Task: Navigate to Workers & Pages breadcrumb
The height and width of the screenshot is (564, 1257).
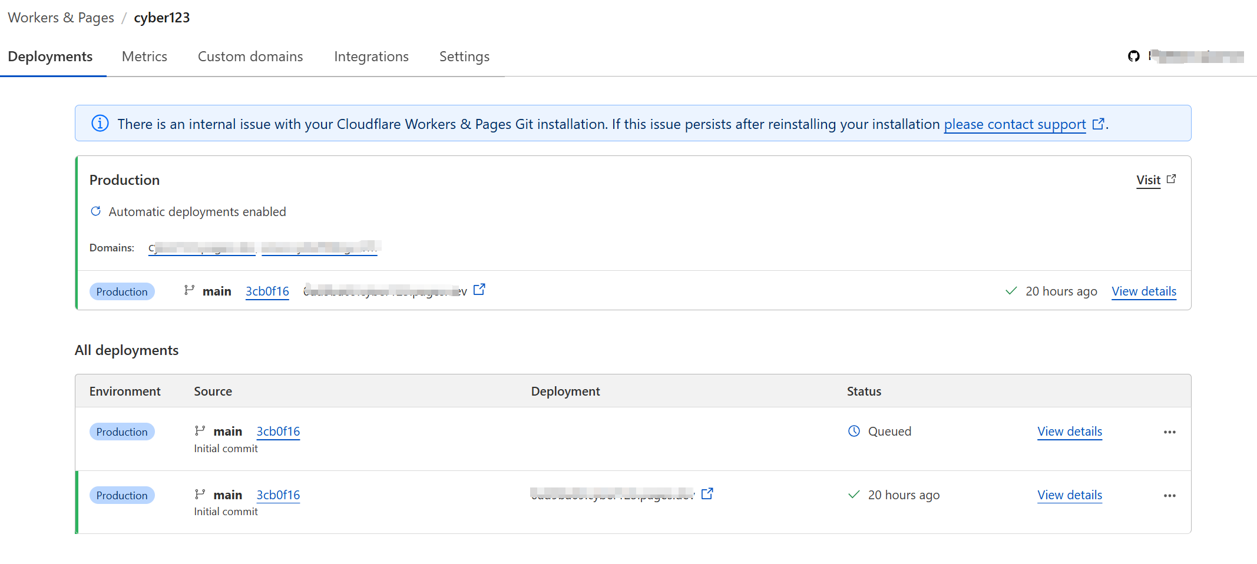Action: 61,18
